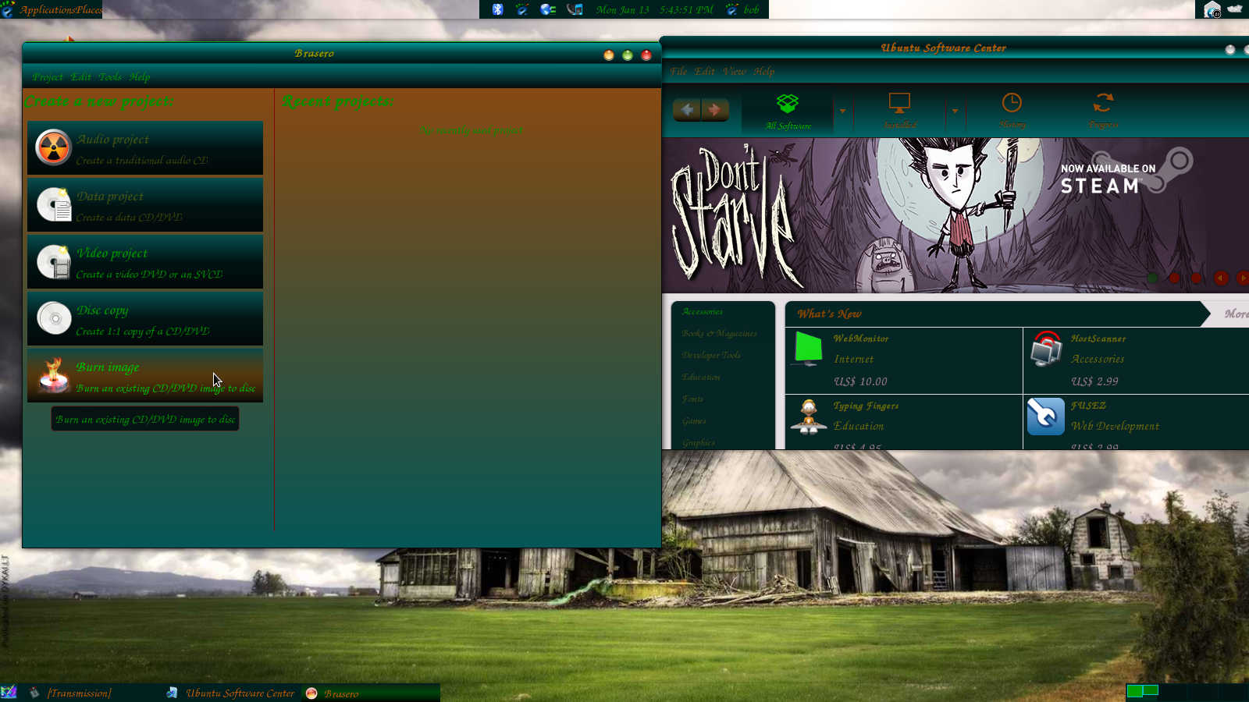Open the Places panel menu
The width and height of the screenshot is (1249, 702).
pyautogui.click(x=89, y=9)
